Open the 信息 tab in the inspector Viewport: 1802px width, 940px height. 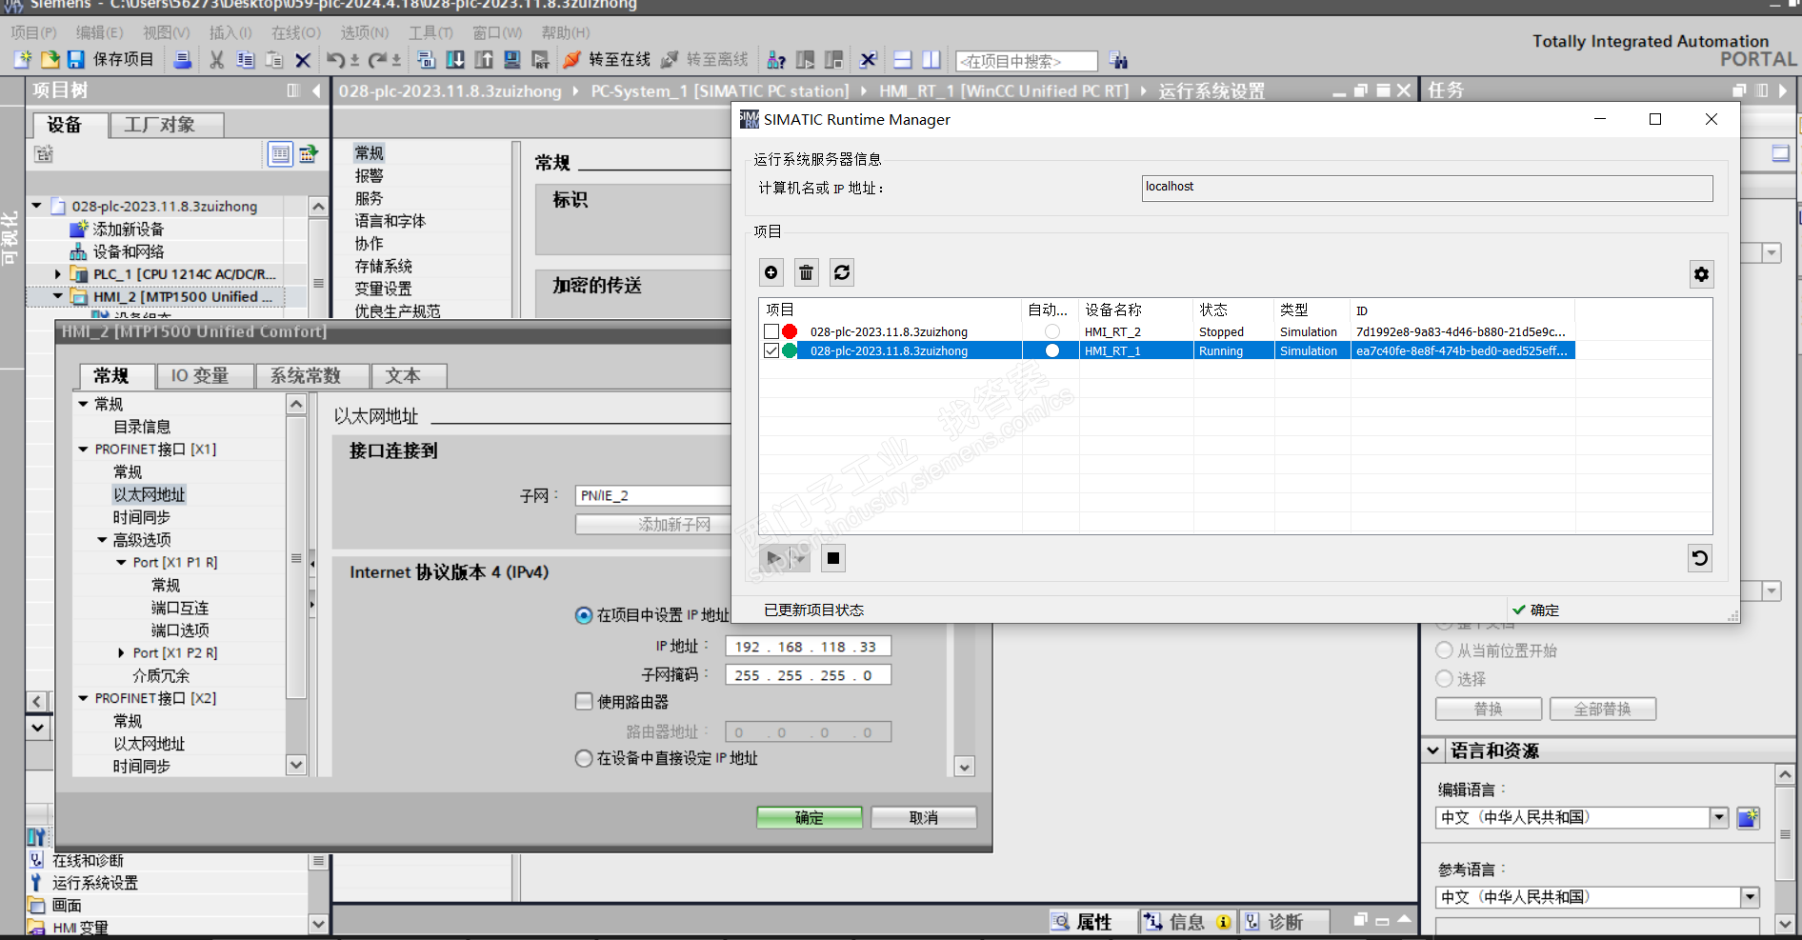tap(1187, 922)
